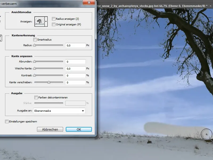Click the Kontrast percent input field

click(x=75, y=75)
